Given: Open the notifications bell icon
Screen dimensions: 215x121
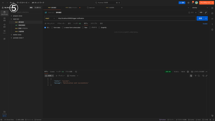Looking at the screenshot, I should 193,3.
